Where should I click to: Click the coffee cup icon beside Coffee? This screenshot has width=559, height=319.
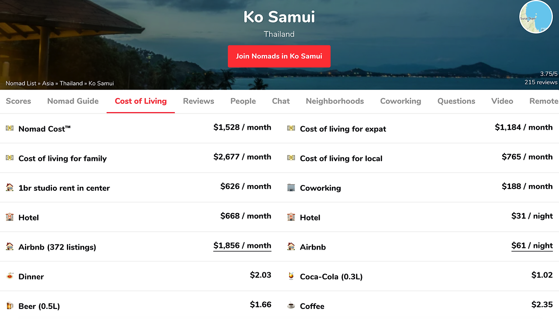(x=291, y=306)
